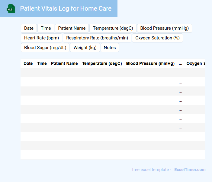This screenshot has width=212, height=182.
Task: Click the Temperature (degC) tag chip
Action: click(113, 28)
